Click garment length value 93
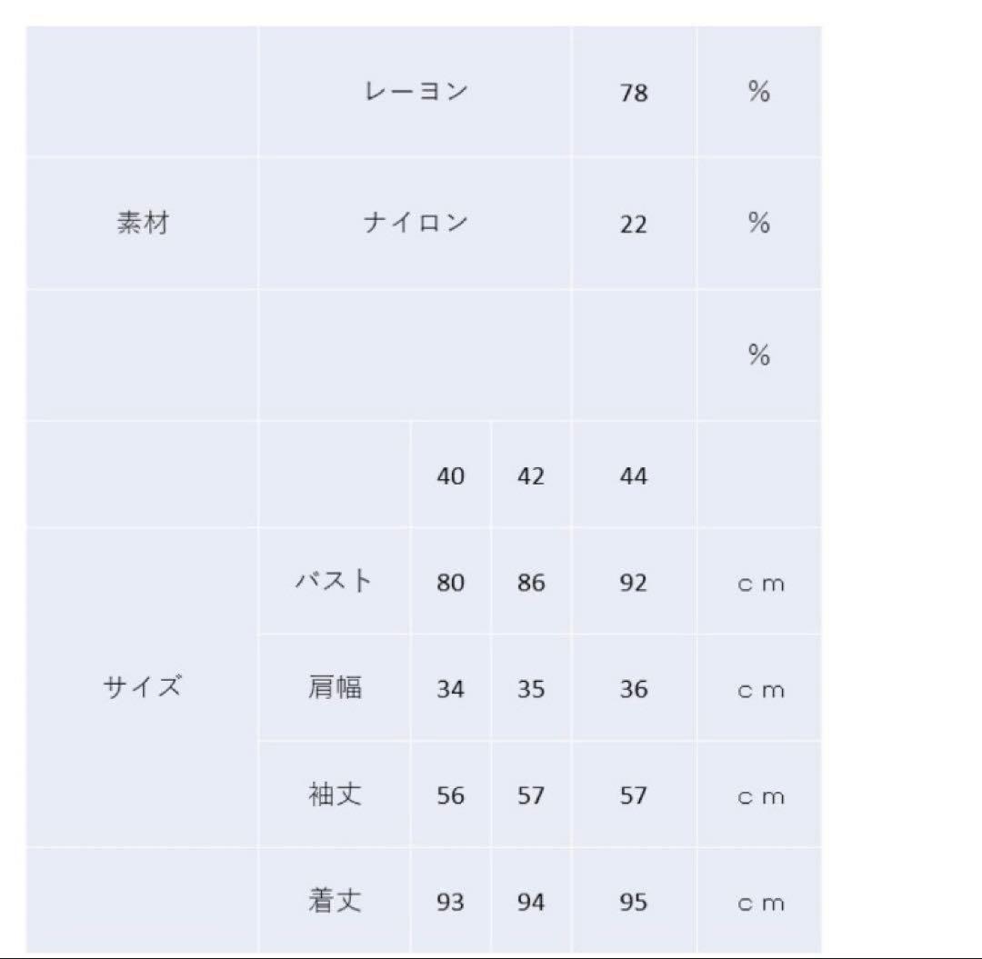Viewport: 982px width, 959px height. [450, 903]
